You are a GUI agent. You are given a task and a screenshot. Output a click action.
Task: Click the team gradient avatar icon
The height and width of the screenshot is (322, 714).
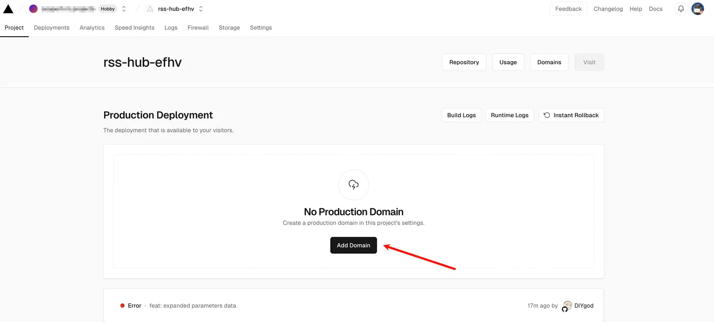pyautogui.click(x=33, y=9)
